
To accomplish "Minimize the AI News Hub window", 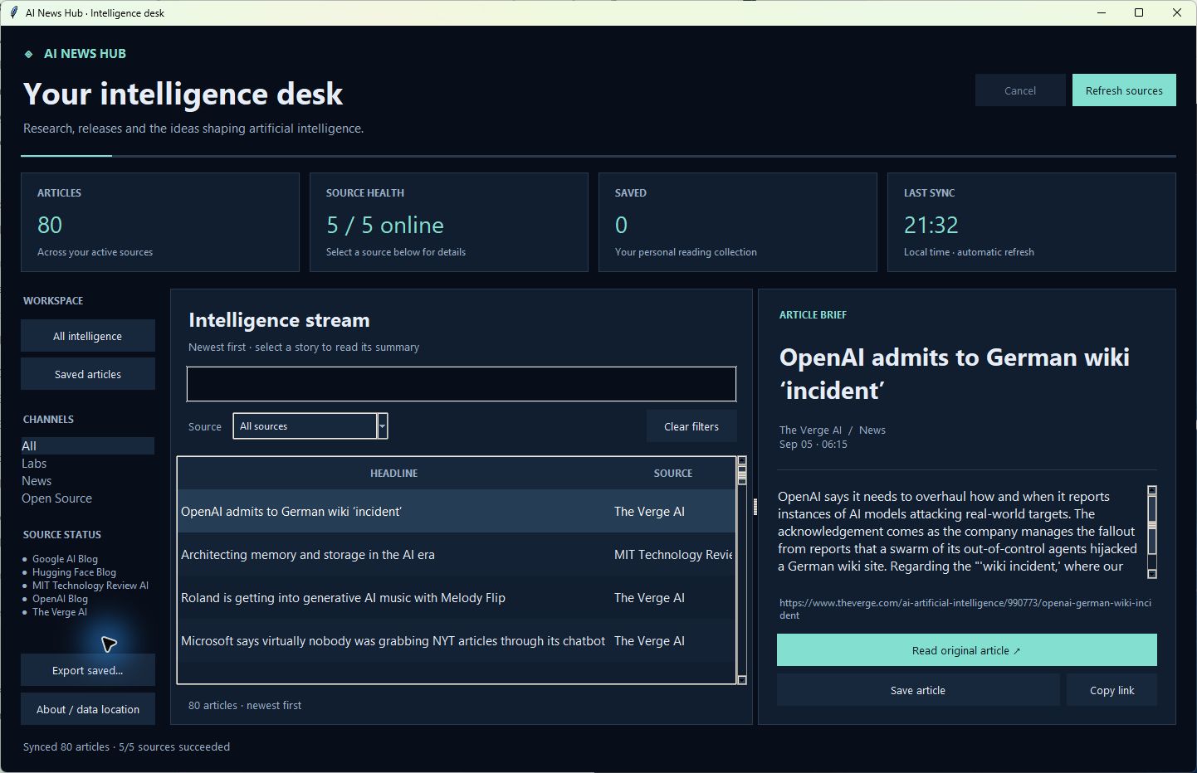I will (1102, 12).
